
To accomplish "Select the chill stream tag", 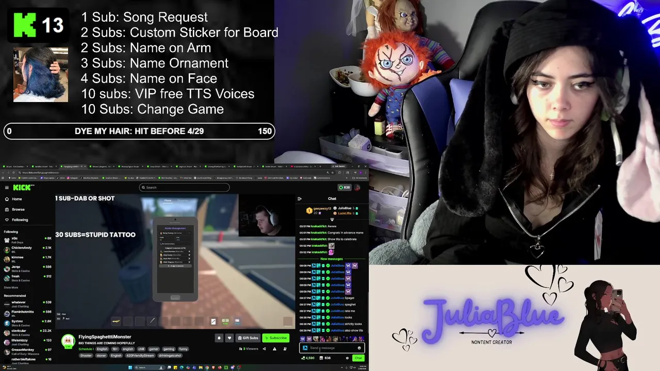I will [x=141, y=349].
